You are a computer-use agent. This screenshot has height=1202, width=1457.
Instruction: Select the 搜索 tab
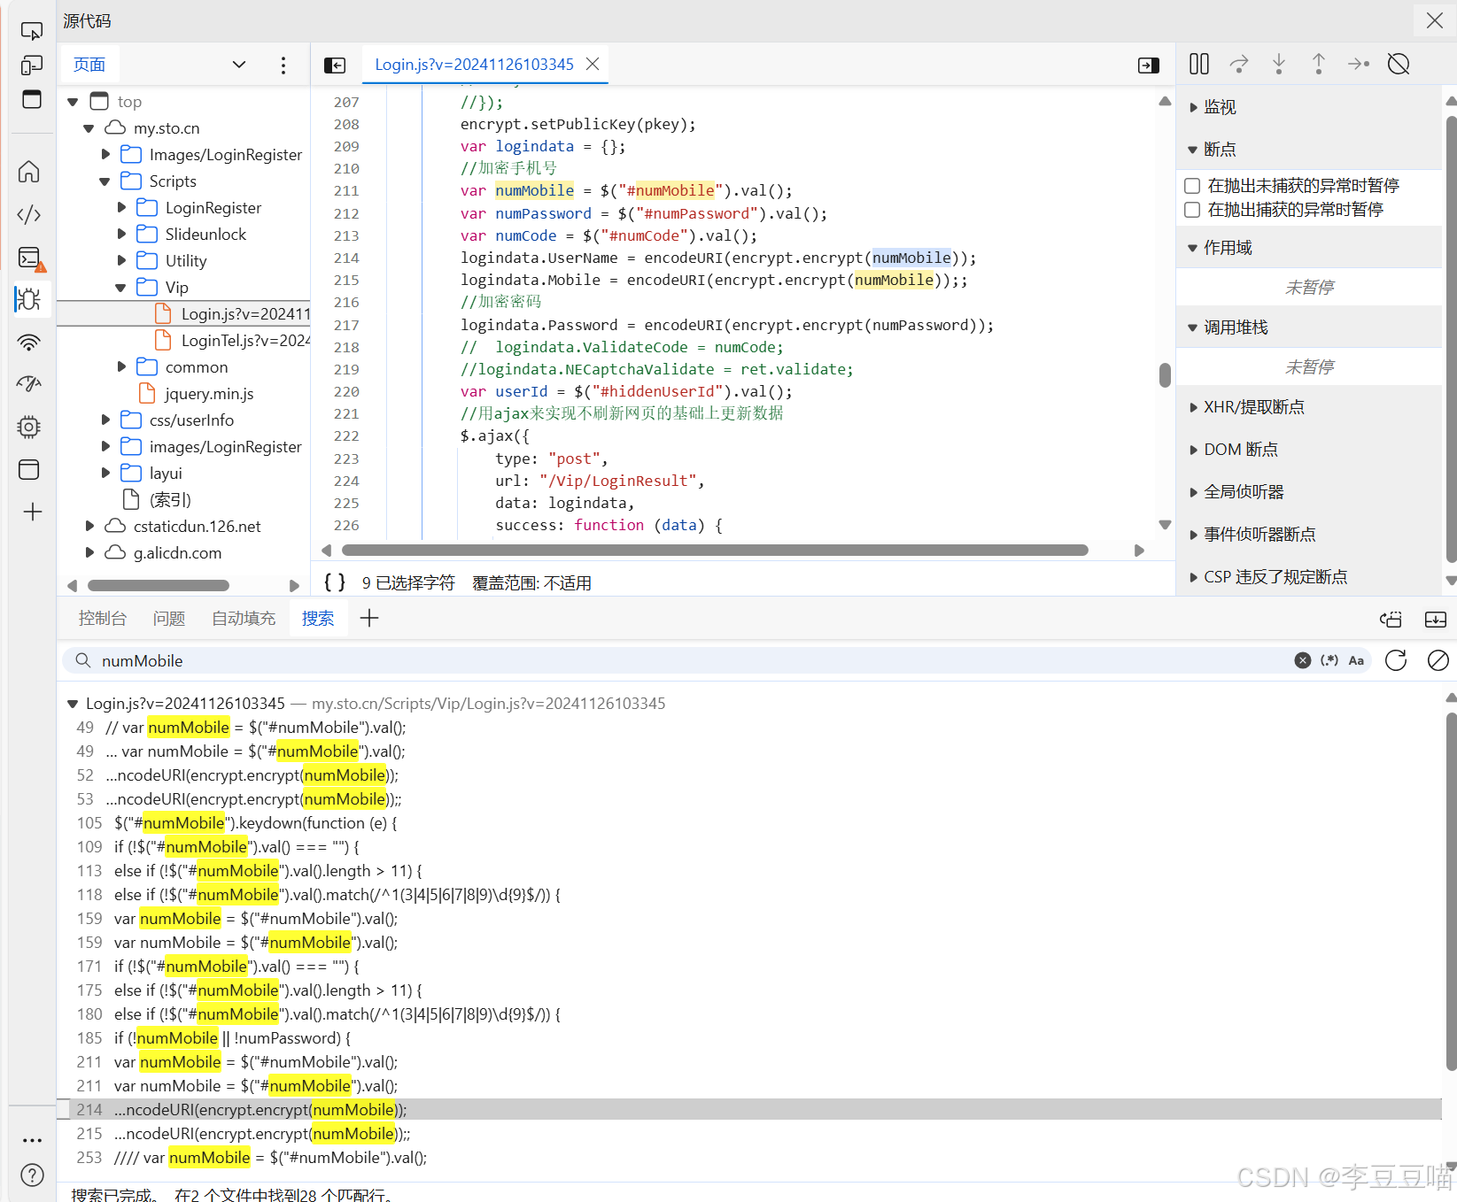(x=318, y=618)
